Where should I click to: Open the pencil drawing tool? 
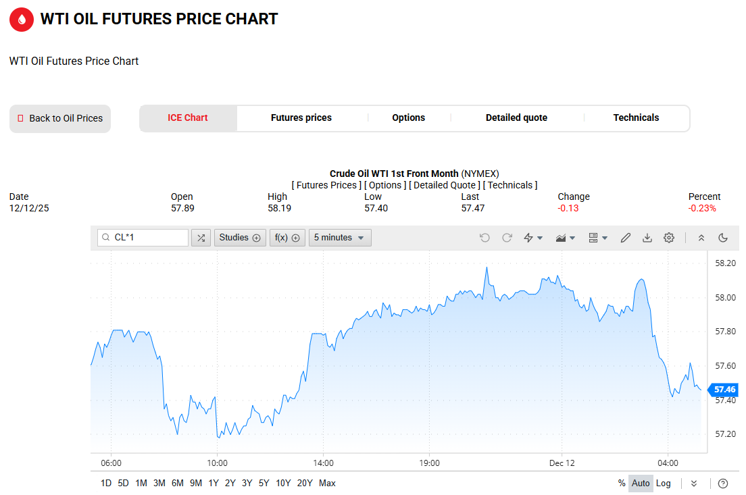point(626,238)
